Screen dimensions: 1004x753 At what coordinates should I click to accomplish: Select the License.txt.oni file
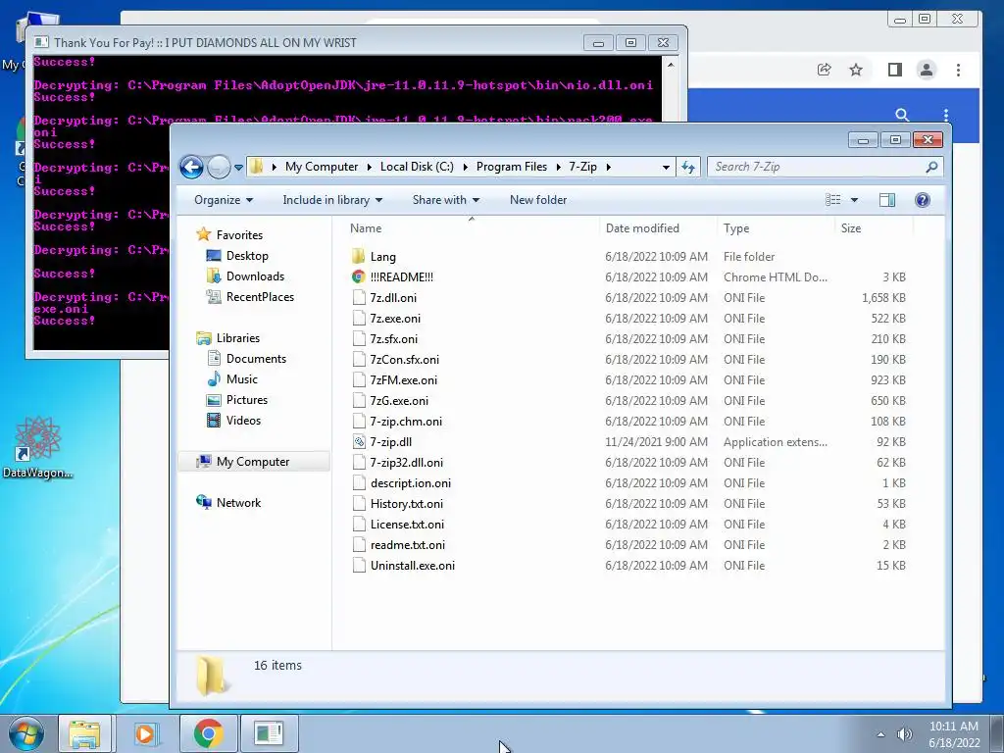point(407,525)
